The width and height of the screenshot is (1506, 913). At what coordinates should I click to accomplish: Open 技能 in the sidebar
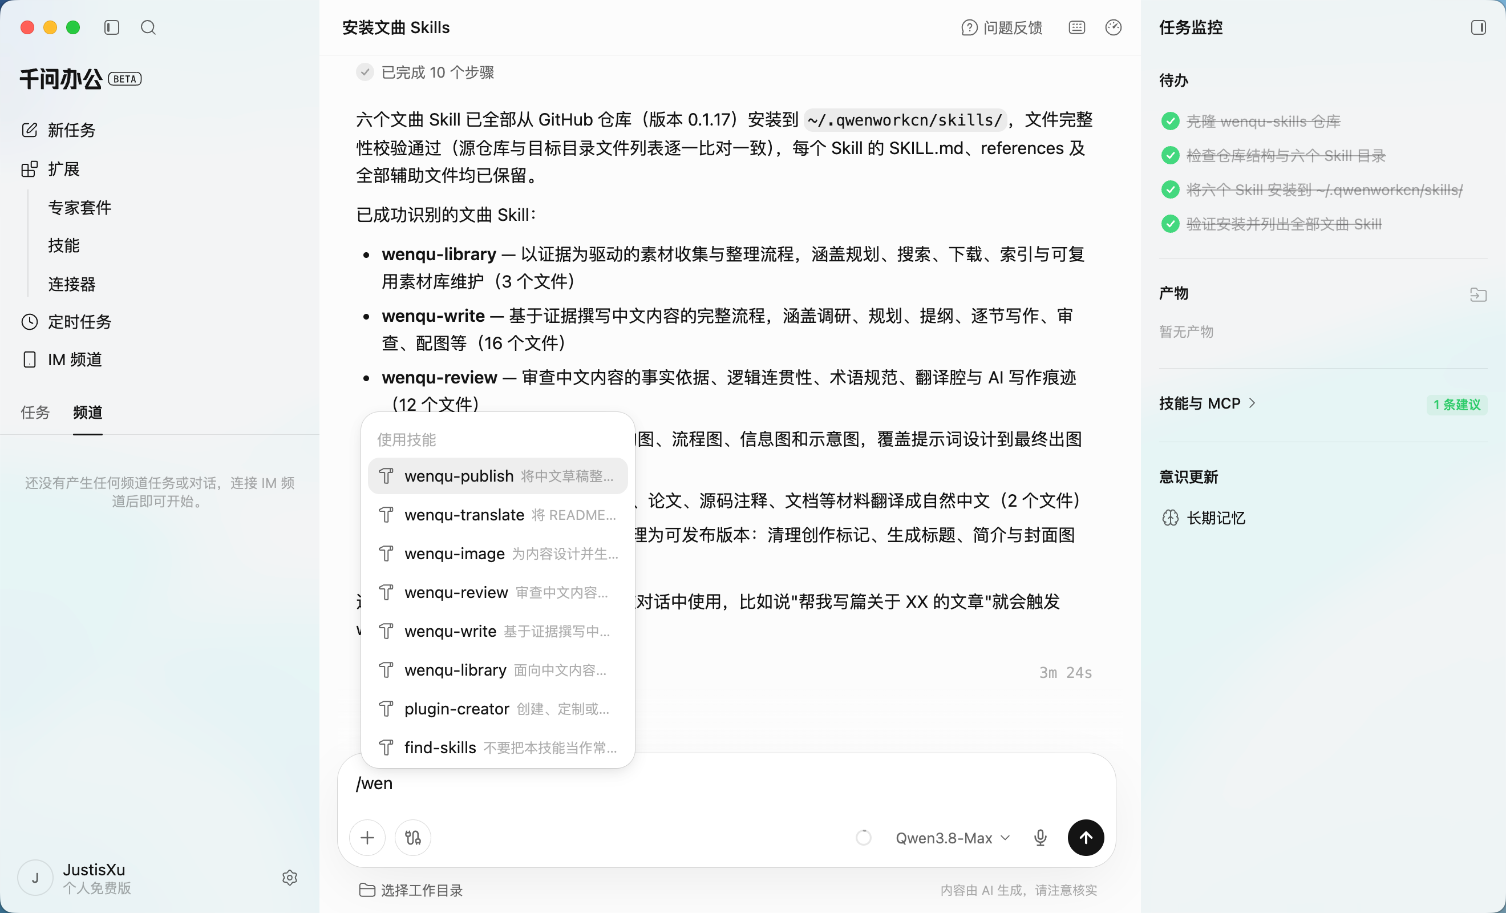click(x=63, y=245)
